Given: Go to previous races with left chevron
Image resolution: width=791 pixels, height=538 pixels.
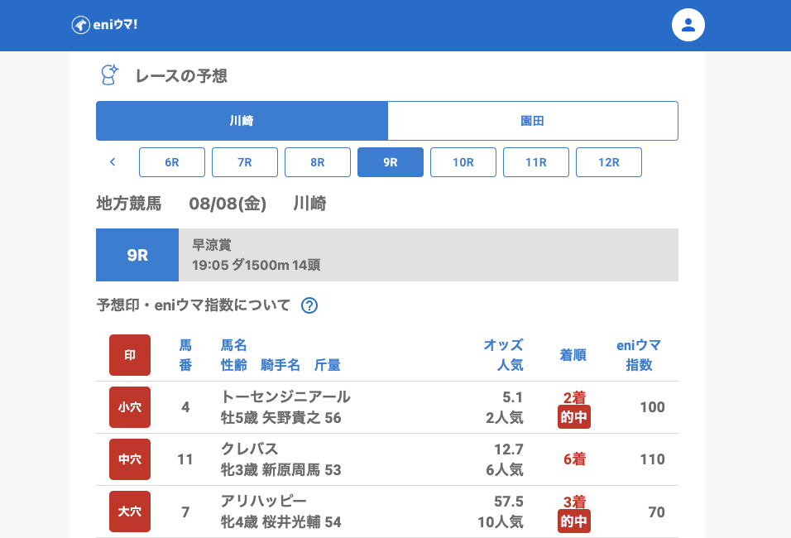Looking at the screenshot, I should (113, 162).
